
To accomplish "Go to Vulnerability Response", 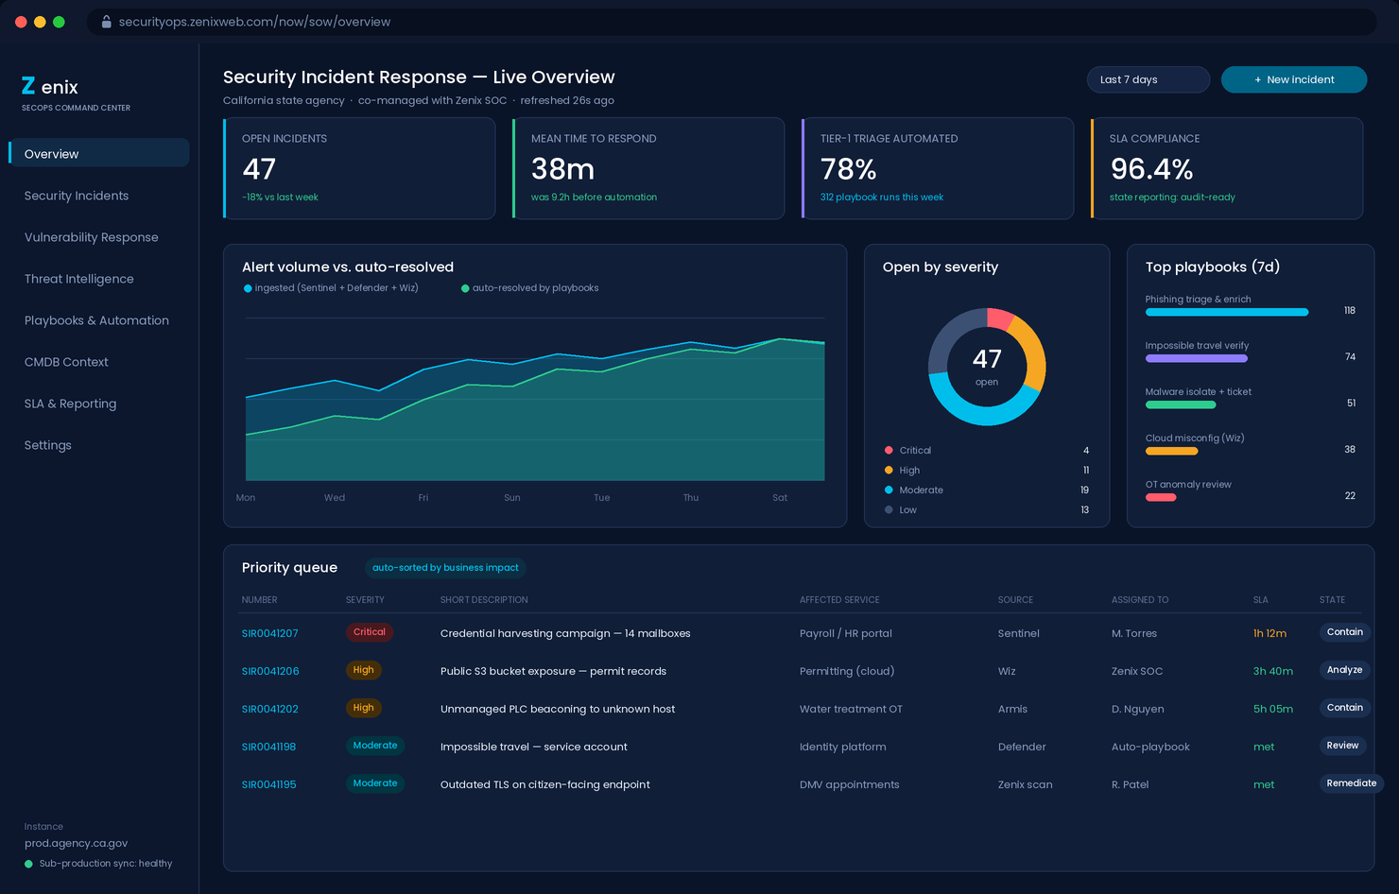I will (x=92, y=237).
